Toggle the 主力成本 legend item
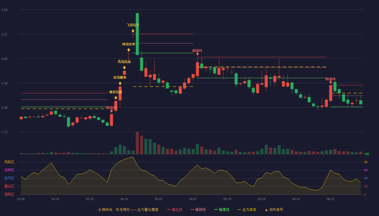This screenshot has height=216, width=379. point(247,210)
